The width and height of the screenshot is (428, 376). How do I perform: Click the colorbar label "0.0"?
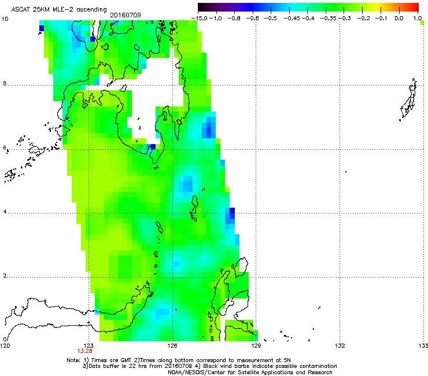399,19
